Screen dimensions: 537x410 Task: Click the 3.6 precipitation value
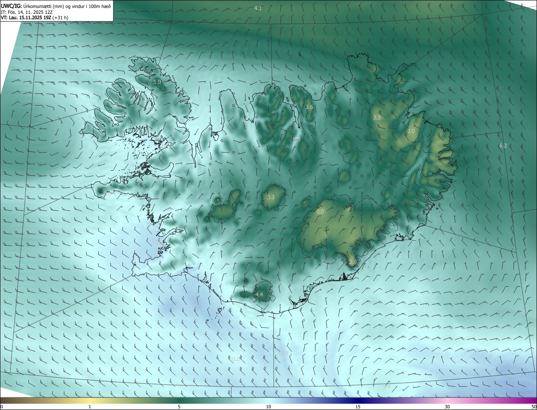(309, 107)
